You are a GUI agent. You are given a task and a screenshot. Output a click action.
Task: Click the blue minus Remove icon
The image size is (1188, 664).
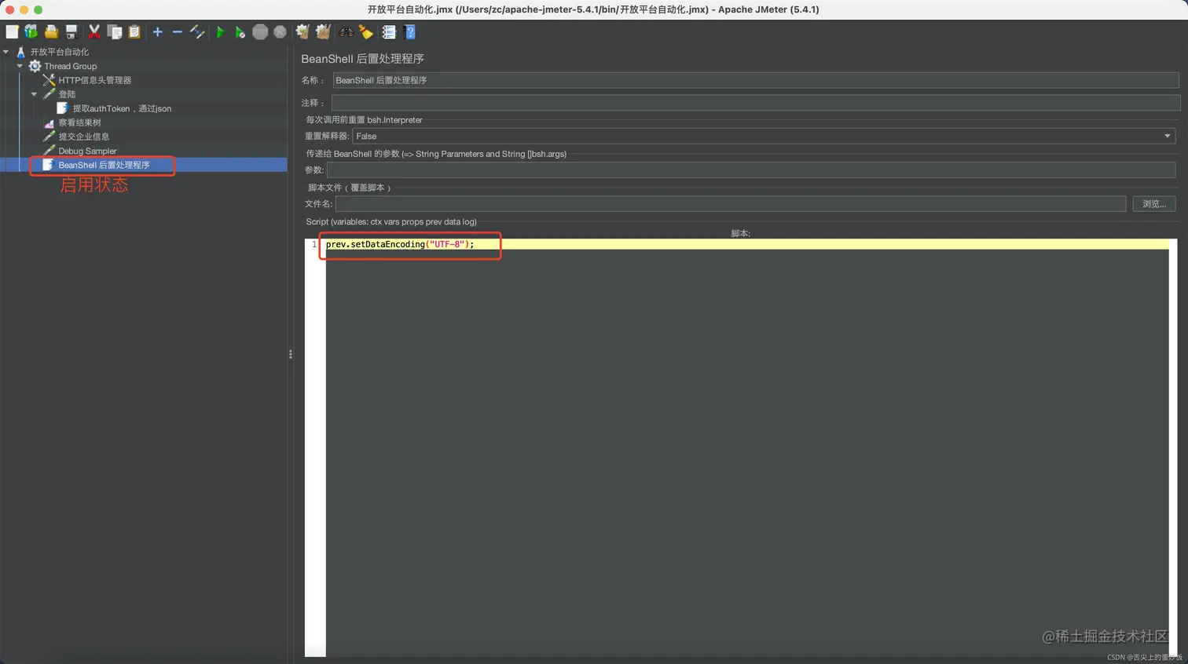coord(177,32)
